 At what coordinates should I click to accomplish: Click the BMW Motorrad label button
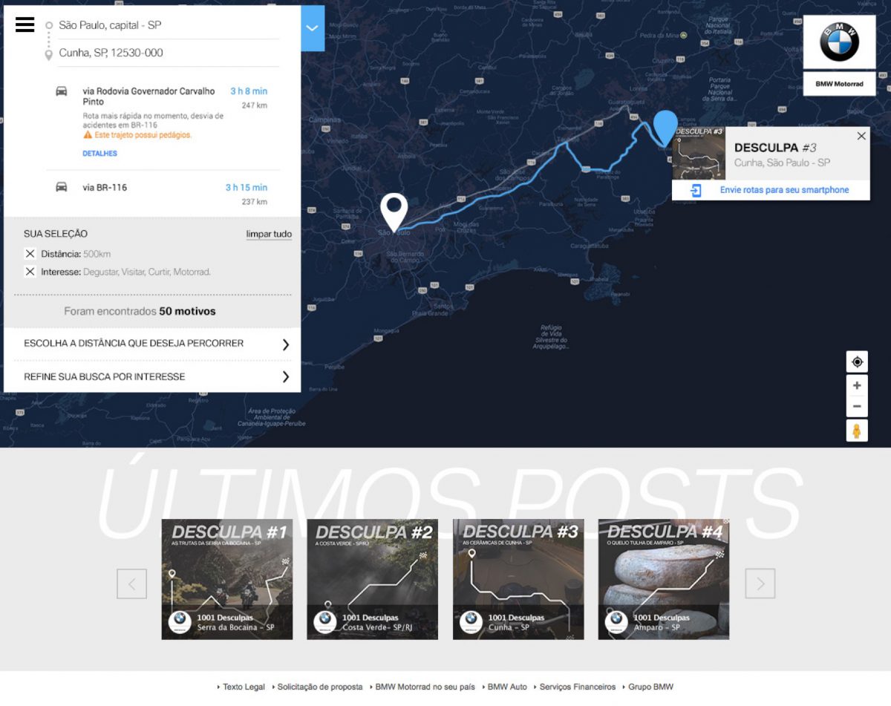pyautogui.click(x=839, y=84)
